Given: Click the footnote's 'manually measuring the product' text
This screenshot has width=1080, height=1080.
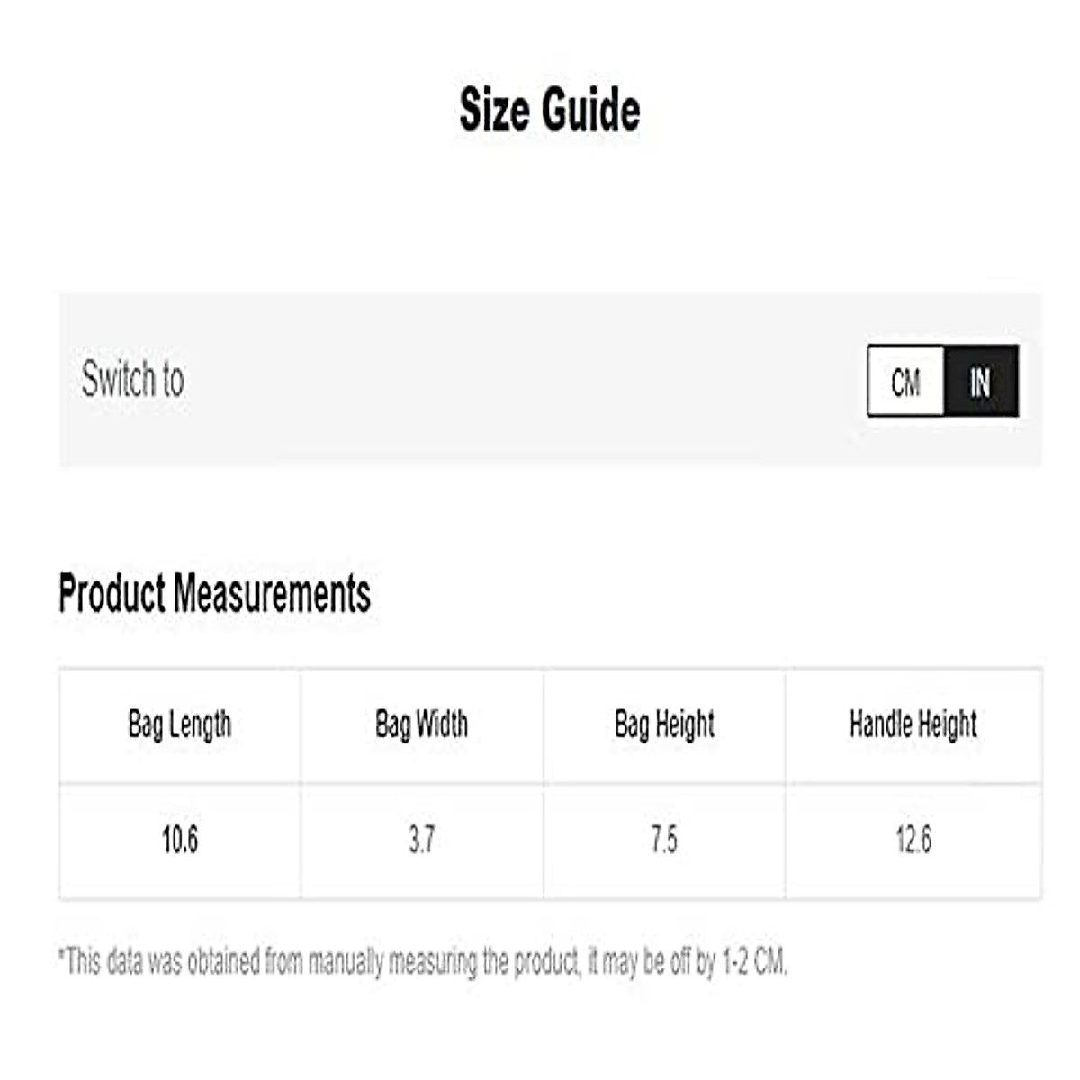Looking at the screenshot, I should 444,962.
